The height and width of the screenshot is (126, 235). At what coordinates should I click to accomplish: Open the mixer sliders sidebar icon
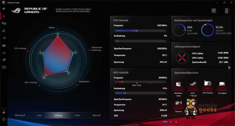4,53
